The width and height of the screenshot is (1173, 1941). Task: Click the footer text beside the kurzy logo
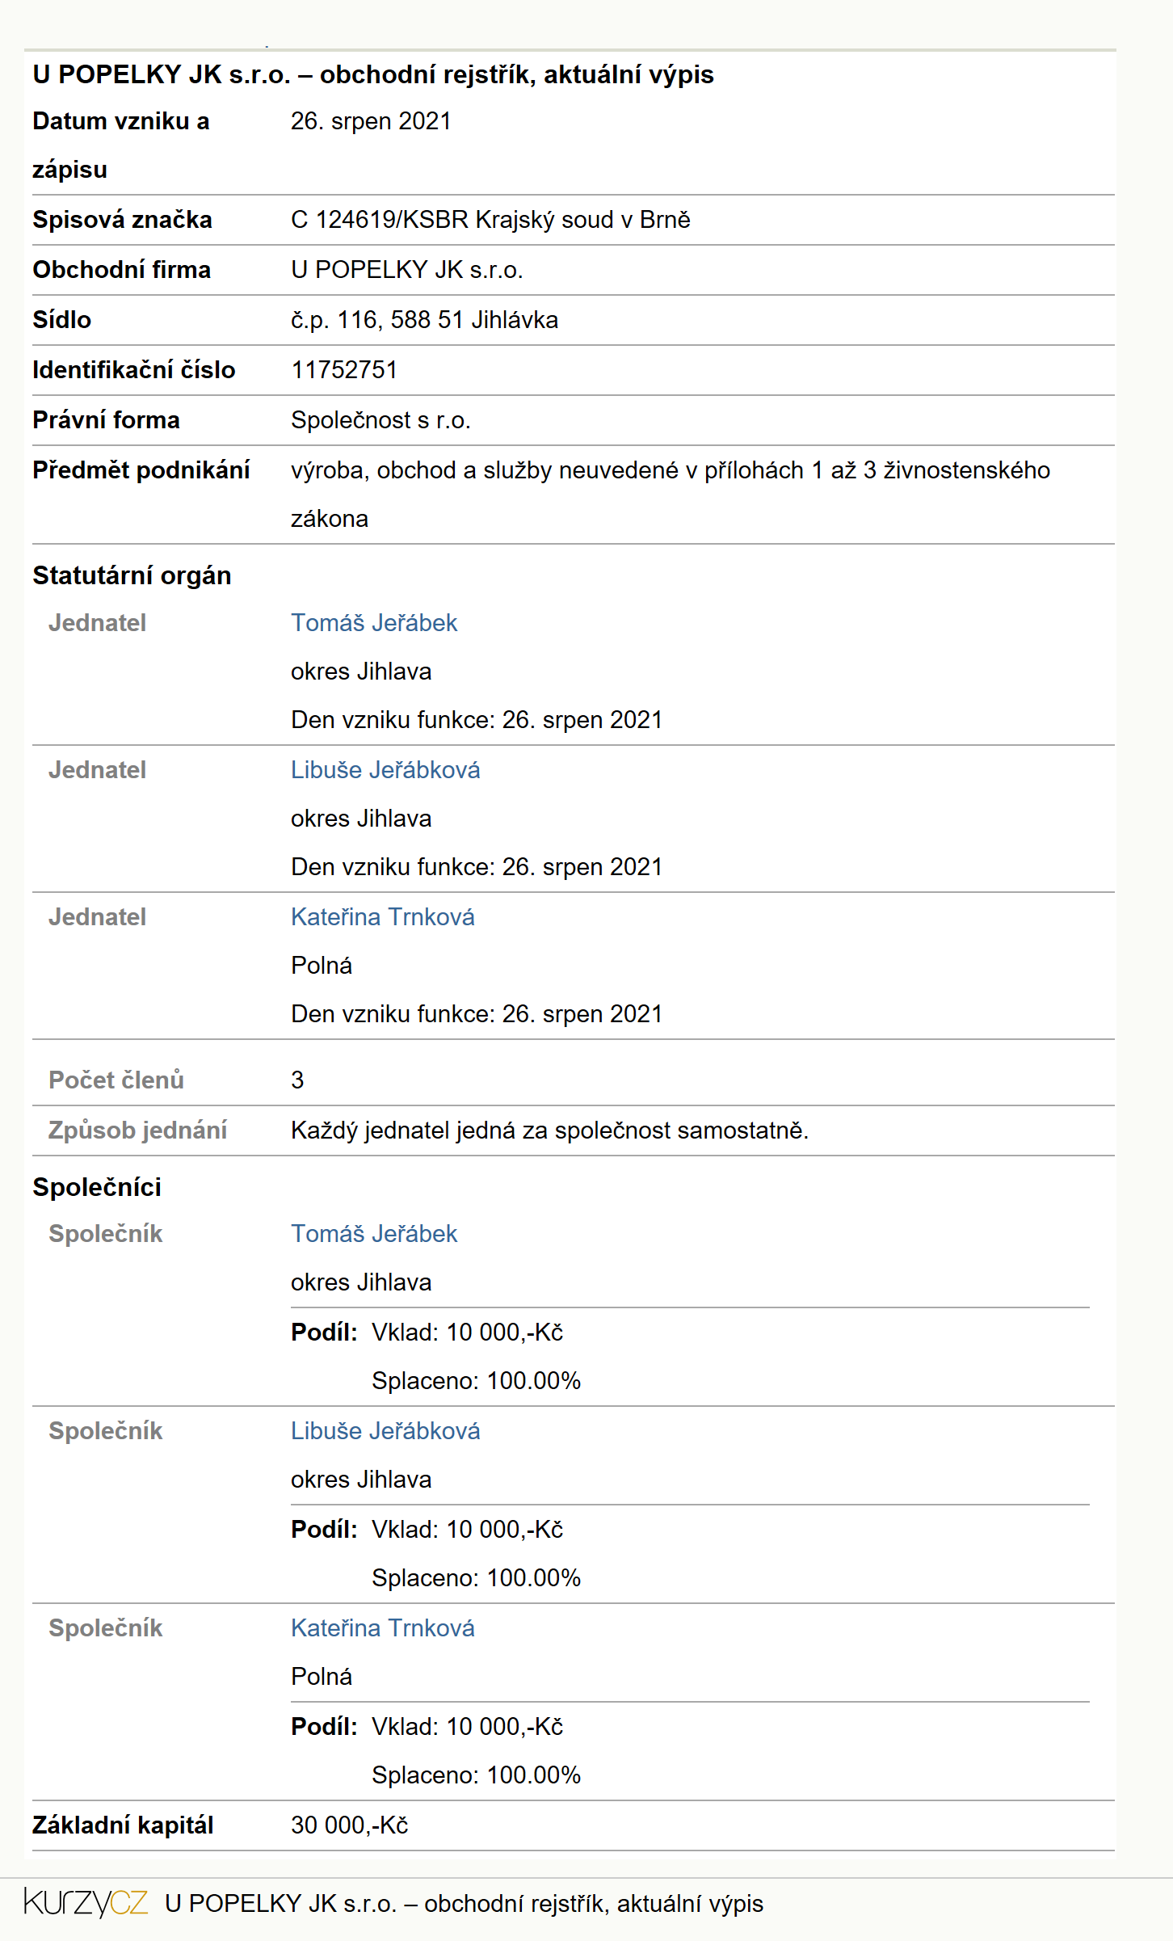click(464, 1904)
